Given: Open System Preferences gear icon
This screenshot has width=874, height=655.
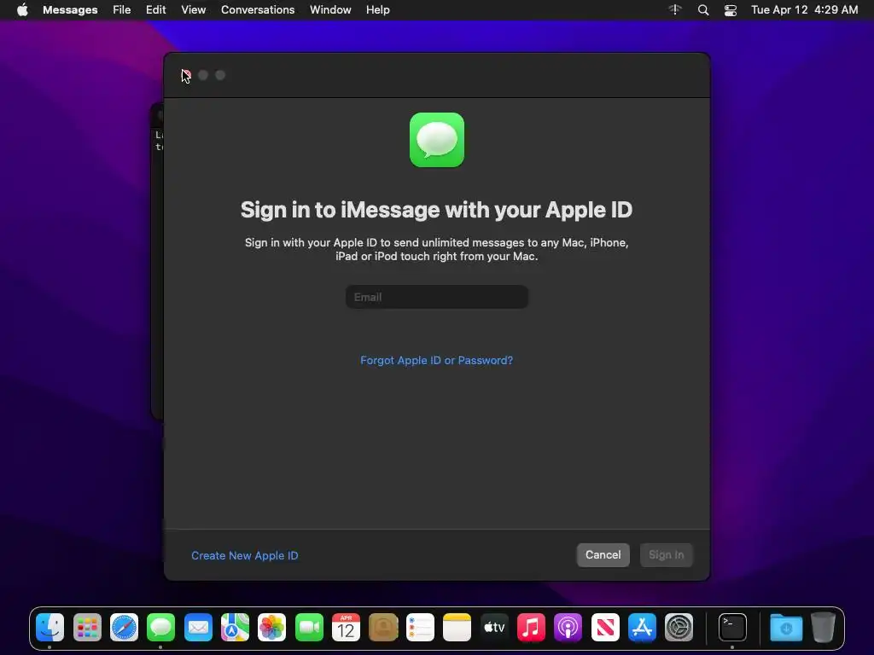Looking at the screenshot, I should coord(679,628).
